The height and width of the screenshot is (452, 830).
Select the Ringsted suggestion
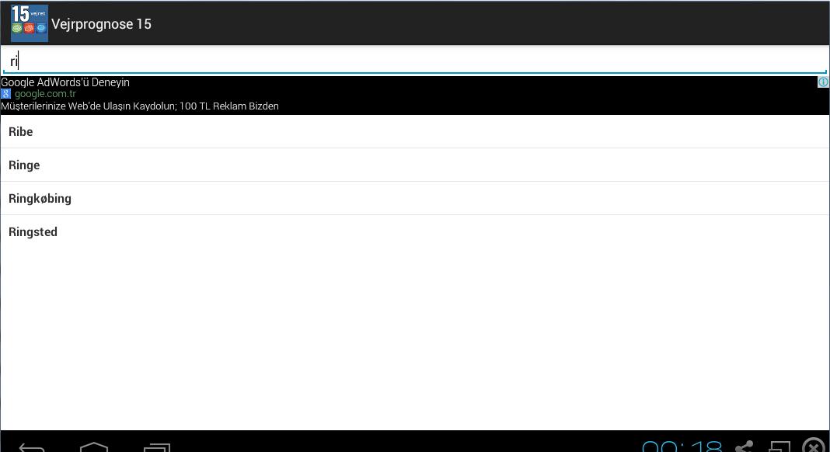[x=33, y=232]
